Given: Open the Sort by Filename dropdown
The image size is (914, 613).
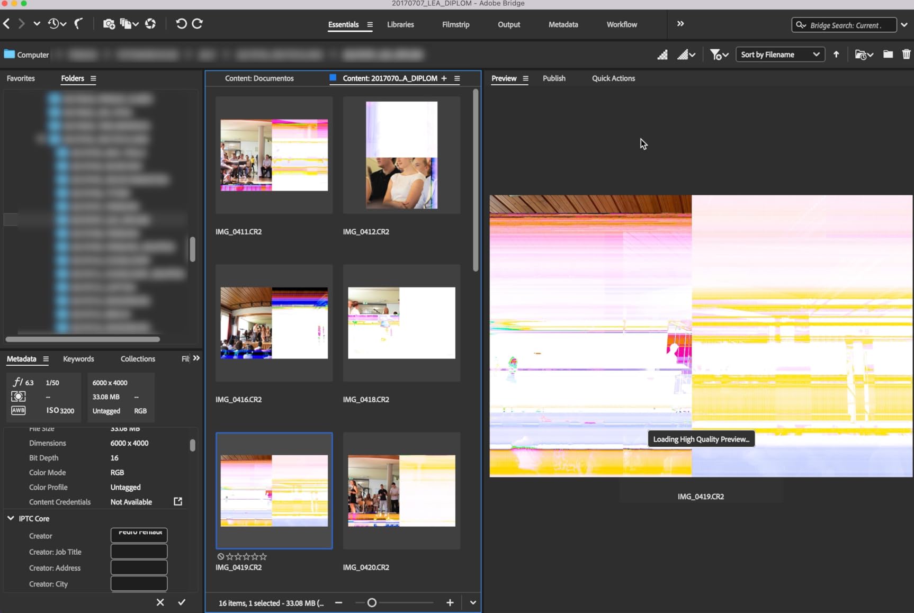Looking at the screenshot, I should point(780,55).
